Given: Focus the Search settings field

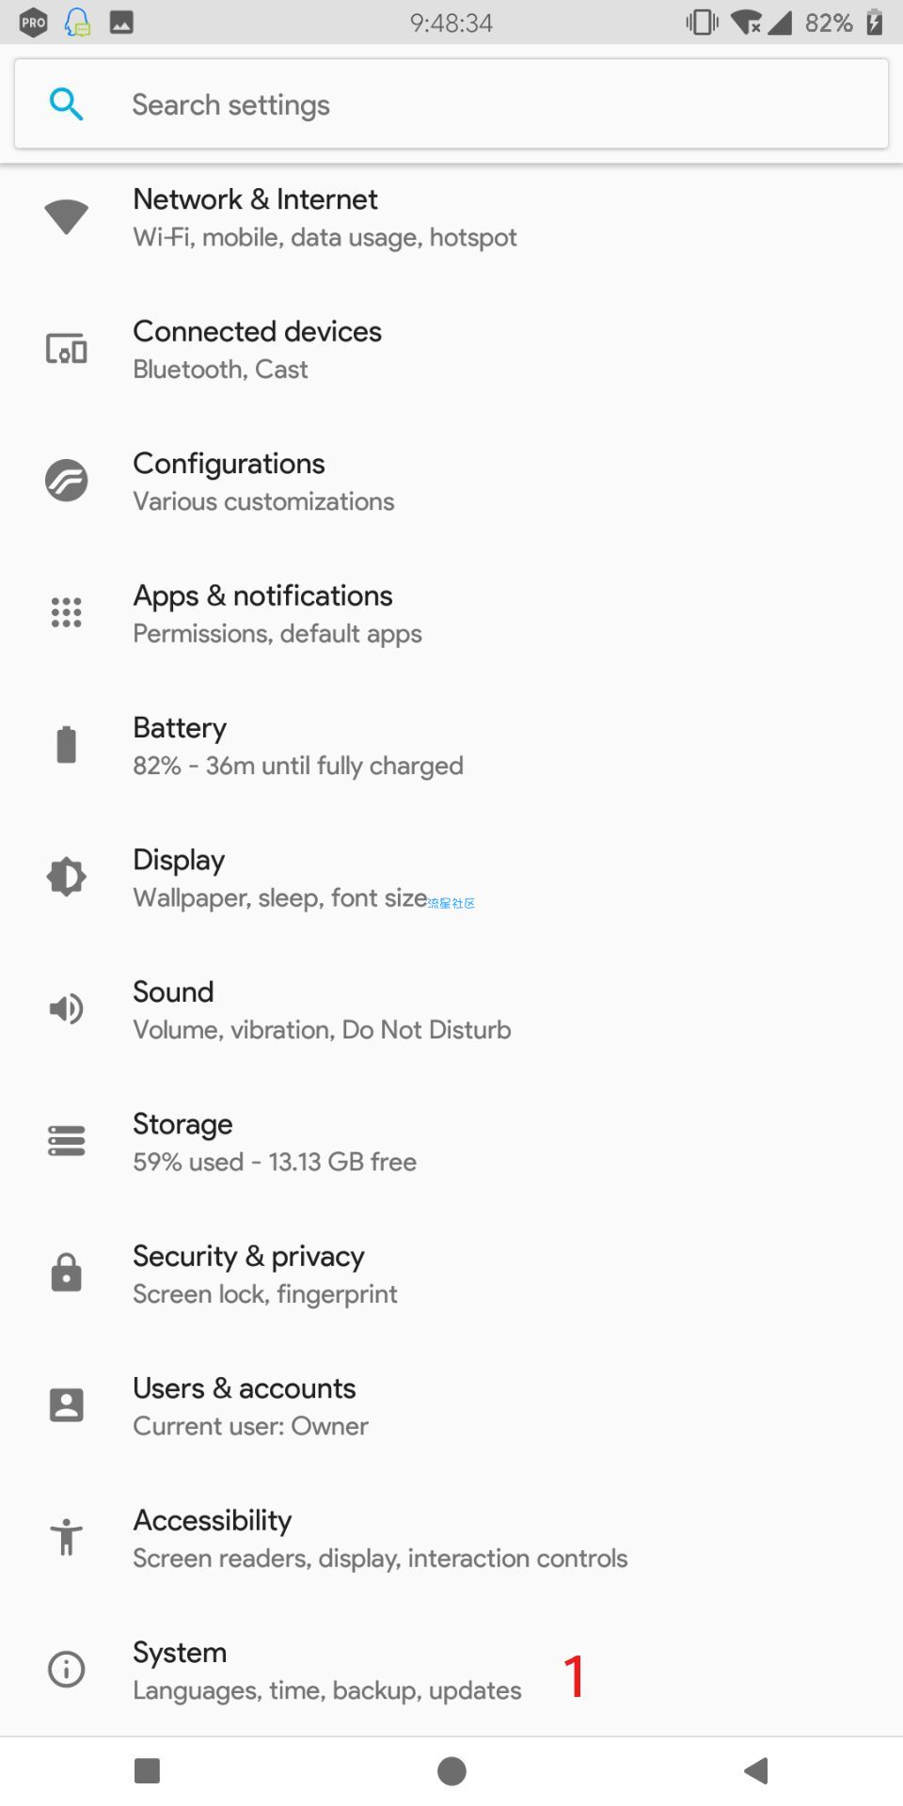Looking at the screenshot, I should click(x=451, y=103).
